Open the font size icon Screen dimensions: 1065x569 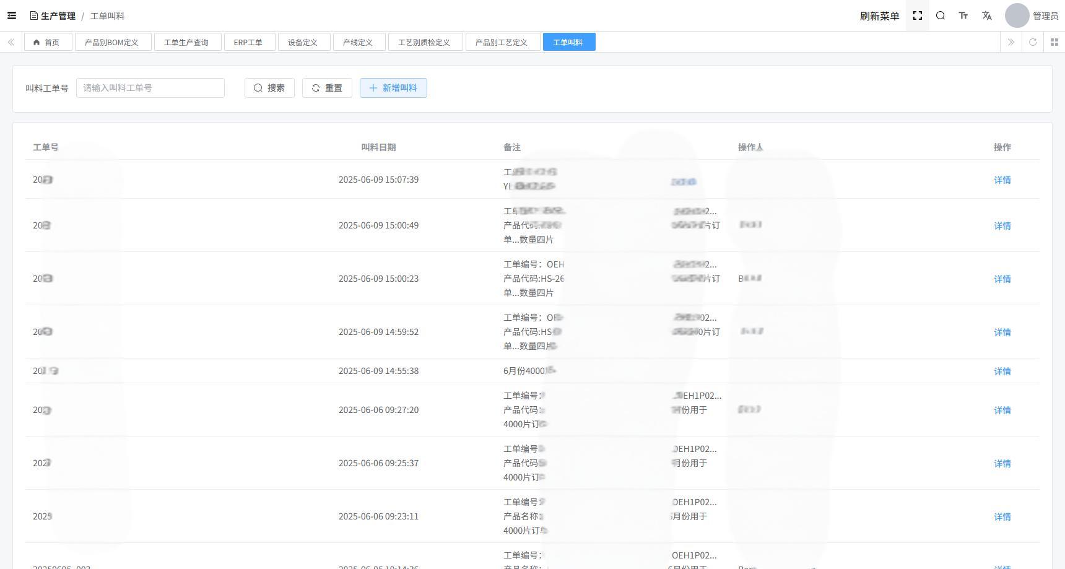[963, 15]
